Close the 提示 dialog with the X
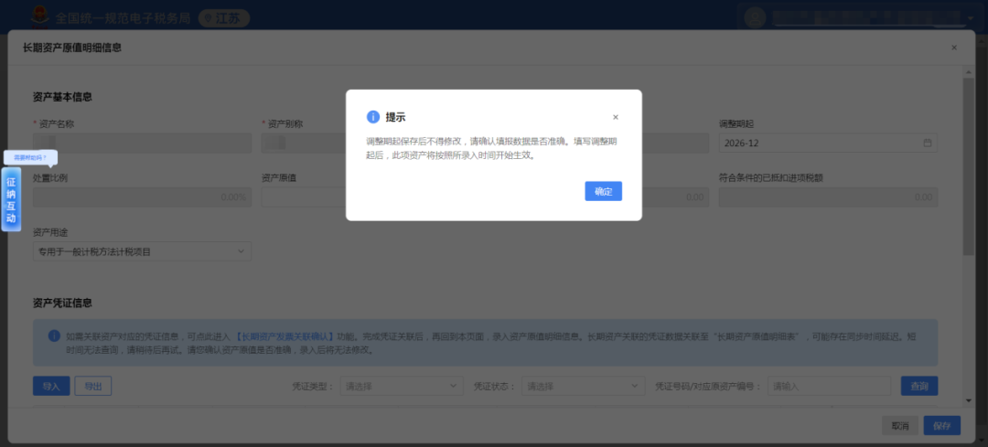The width and height of the screenshot is (988, 447). (616, 117)
